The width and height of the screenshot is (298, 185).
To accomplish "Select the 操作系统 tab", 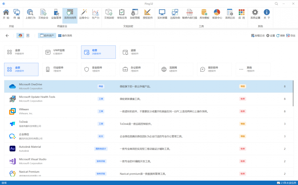I will tap(65, 36).
